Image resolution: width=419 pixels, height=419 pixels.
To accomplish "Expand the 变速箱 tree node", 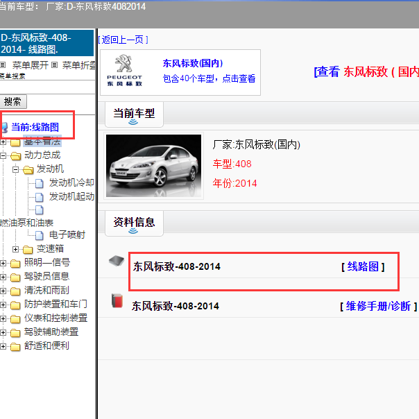I will pos(15,249).
